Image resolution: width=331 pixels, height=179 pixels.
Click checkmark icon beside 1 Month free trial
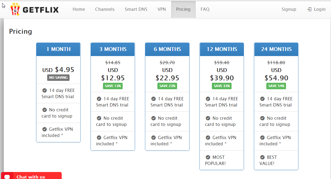44,90
